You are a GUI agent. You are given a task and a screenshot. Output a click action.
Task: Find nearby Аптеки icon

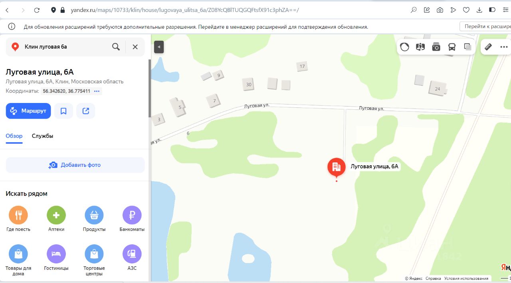click(56, 215)
